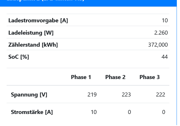Image resolution: width=180 pixels, height=126 pixels.
Task: Select the Ladestromvorgabe value 10
Action: tap(164, 20)
